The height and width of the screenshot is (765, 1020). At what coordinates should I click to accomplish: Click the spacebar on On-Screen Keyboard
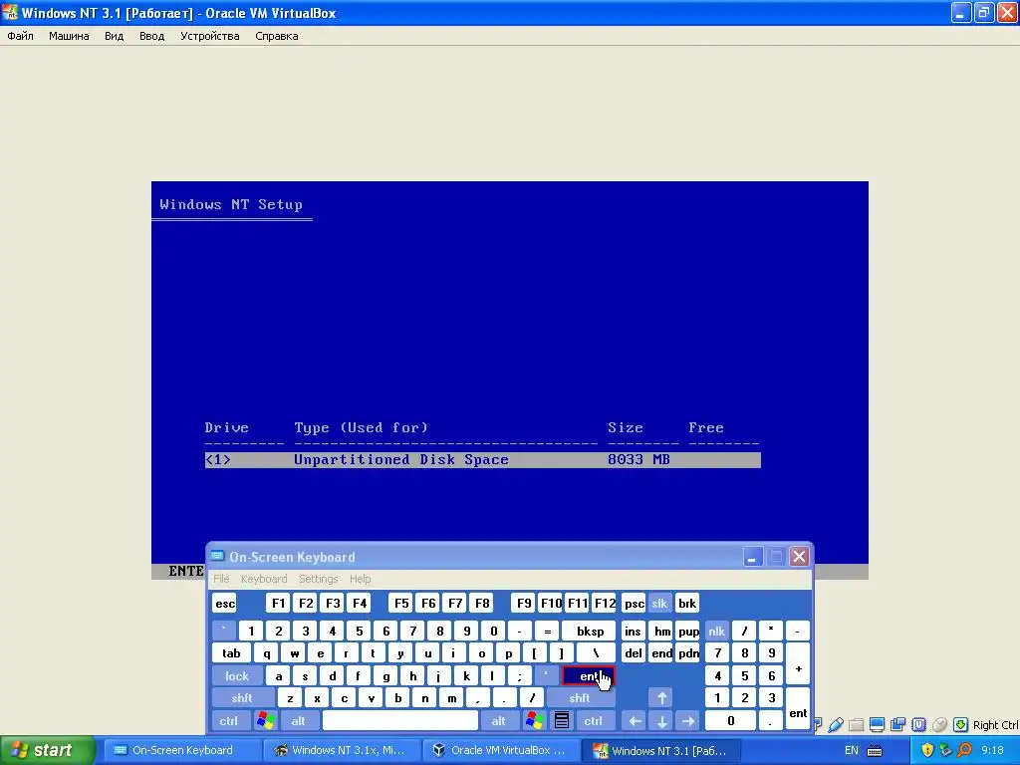coord(400,720)
